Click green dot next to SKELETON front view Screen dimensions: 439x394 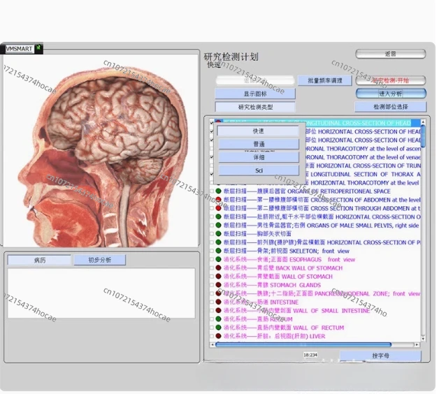click(218, 251)
